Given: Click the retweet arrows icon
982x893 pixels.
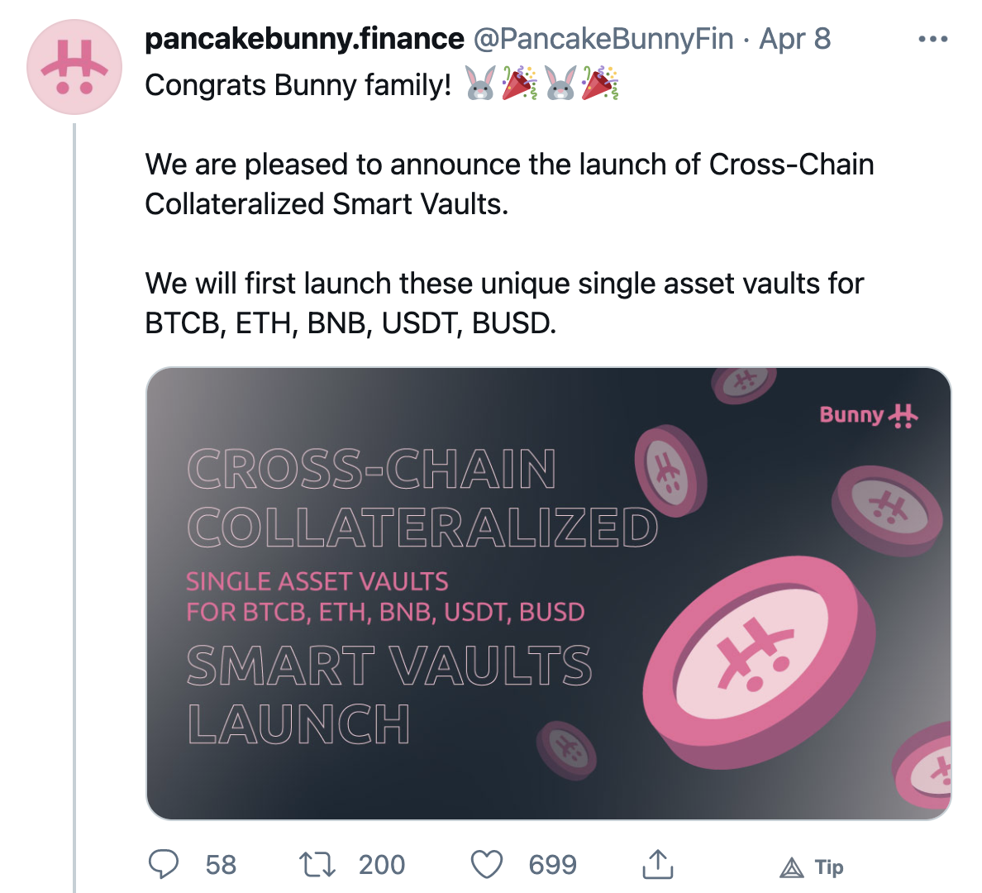Looking at the screenshot, I should point(317,865).
